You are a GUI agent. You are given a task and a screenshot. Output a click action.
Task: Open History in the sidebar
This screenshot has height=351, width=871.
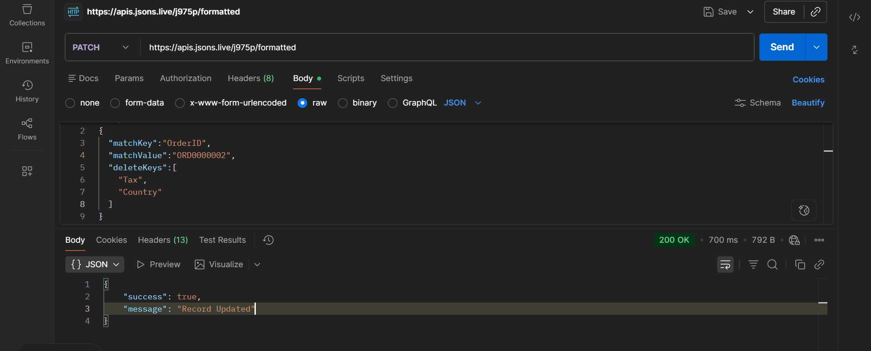(27, 91)
